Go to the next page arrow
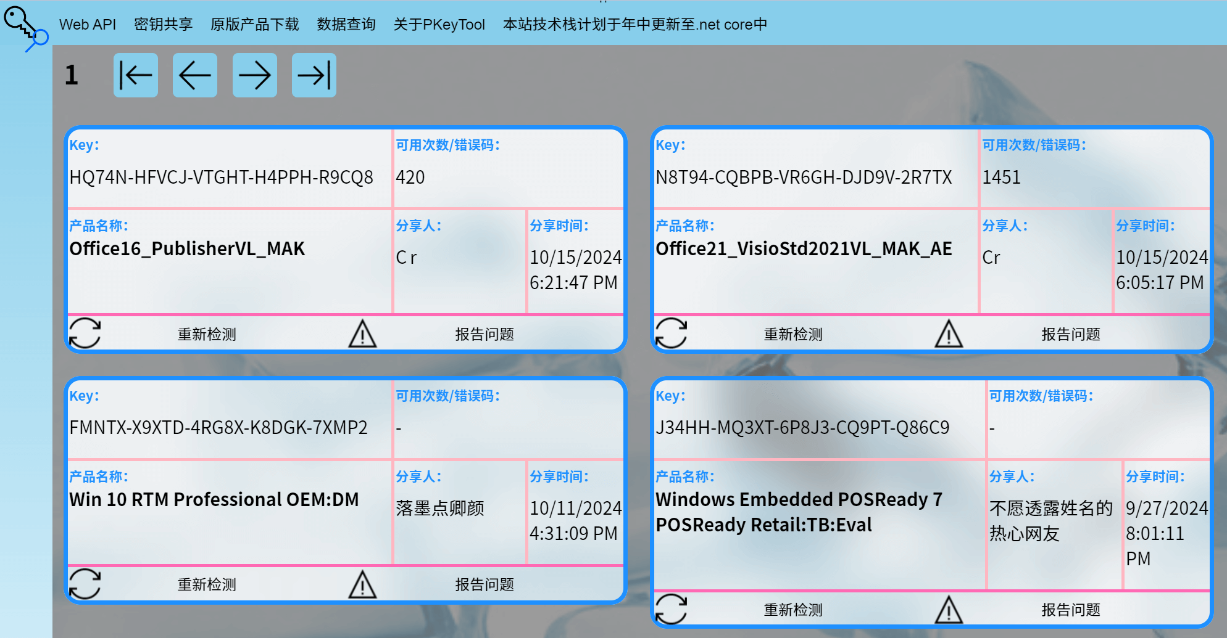This screenshot has height=638, width=1227. 254,75
